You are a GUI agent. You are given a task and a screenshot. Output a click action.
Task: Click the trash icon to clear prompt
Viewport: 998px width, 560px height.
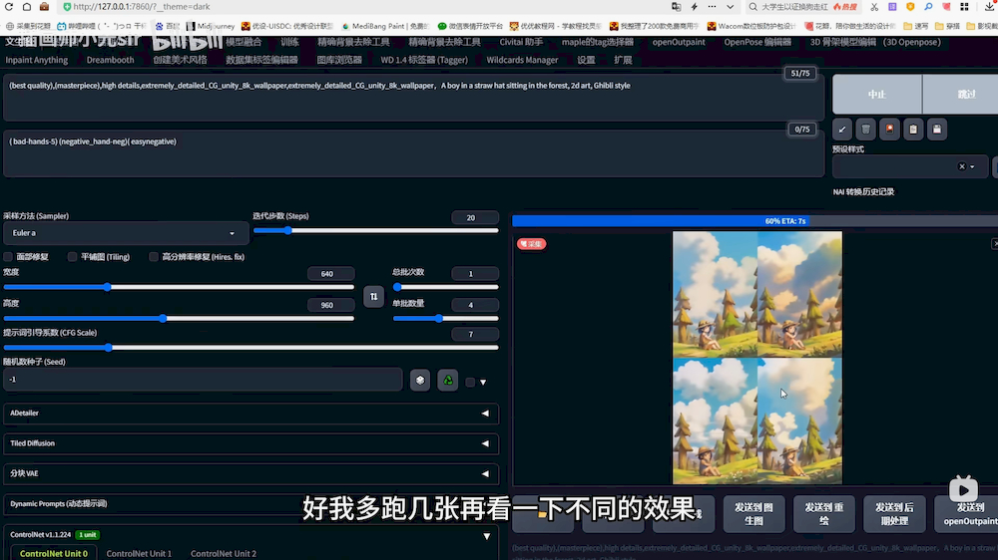pyautogui.click(x=866, y=129)
